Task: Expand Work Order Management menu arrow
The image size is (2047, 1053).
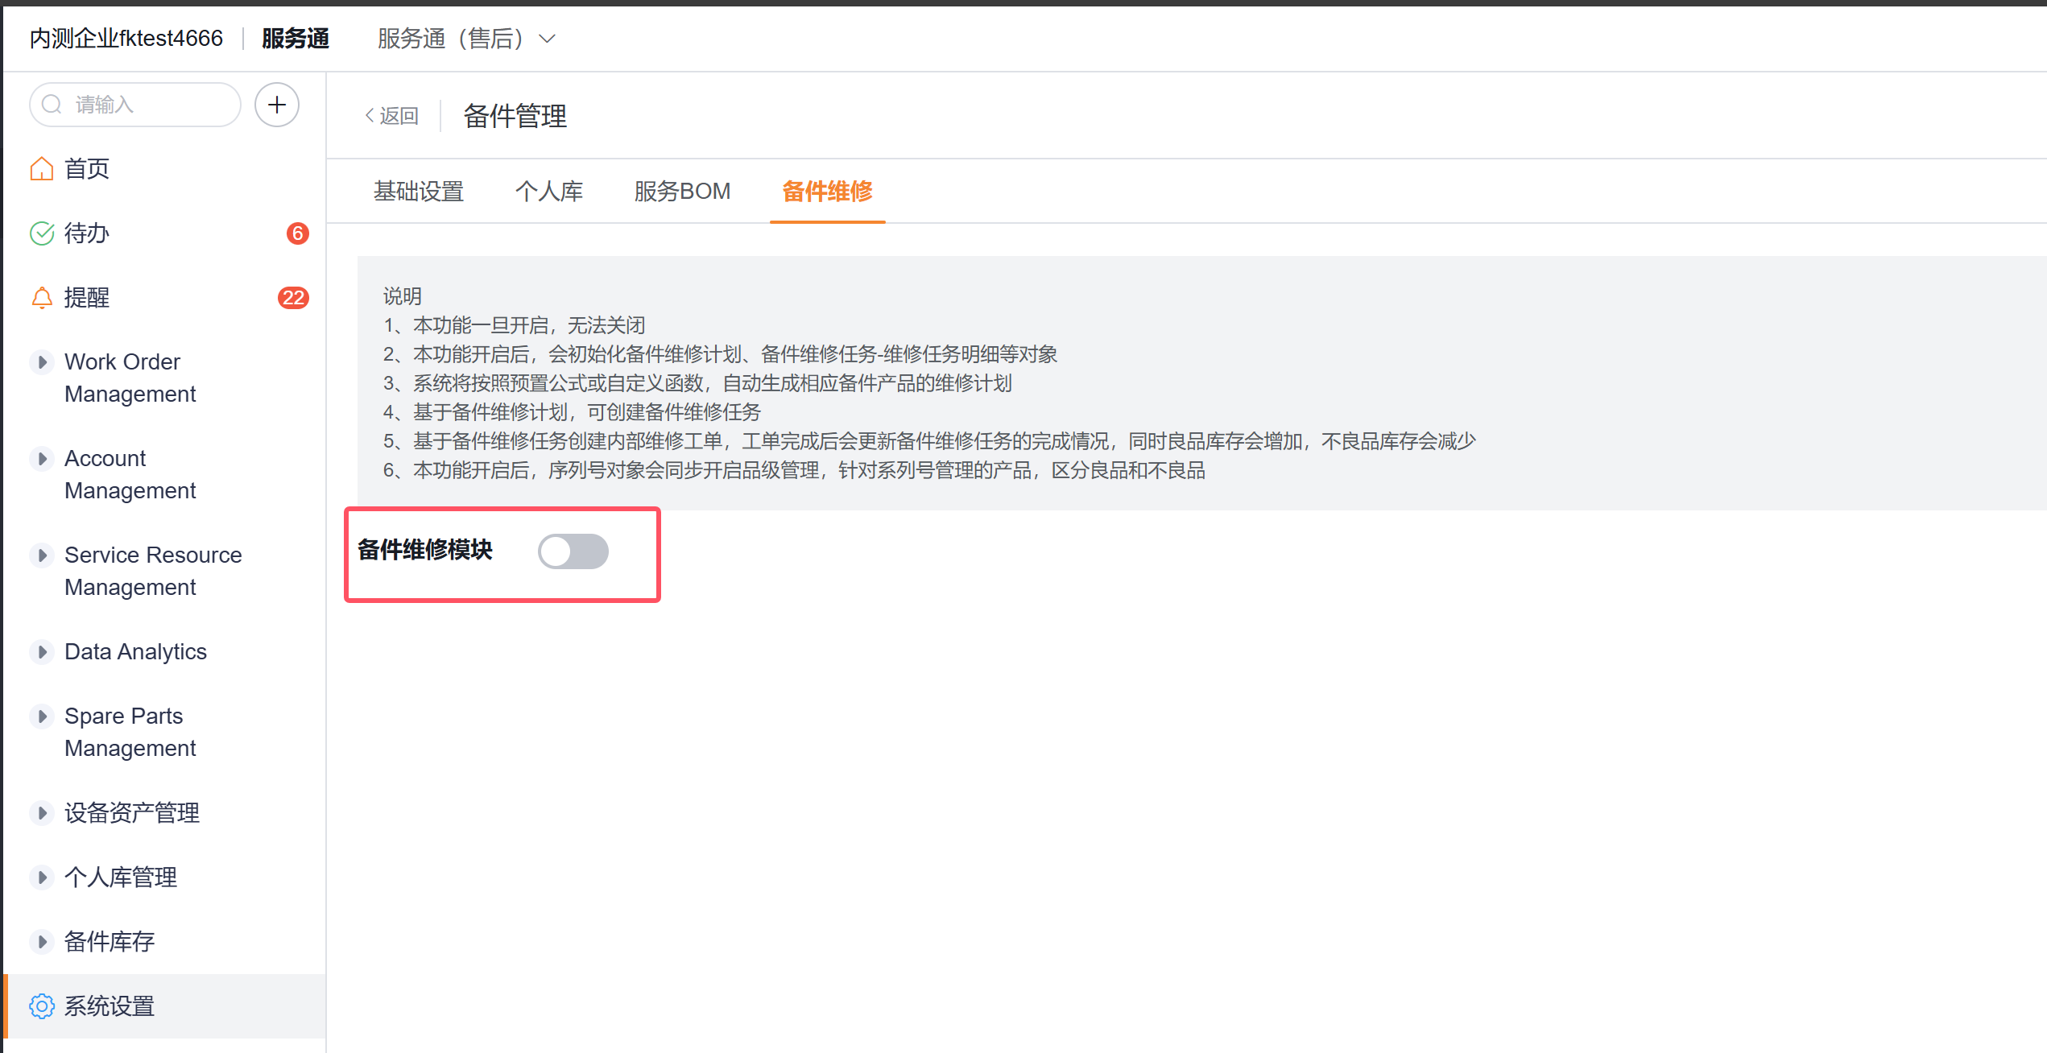Action: tap(42, 362)
